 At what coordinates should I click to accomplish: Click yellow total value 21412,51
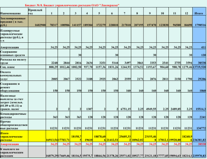click(x=112, y=140)
